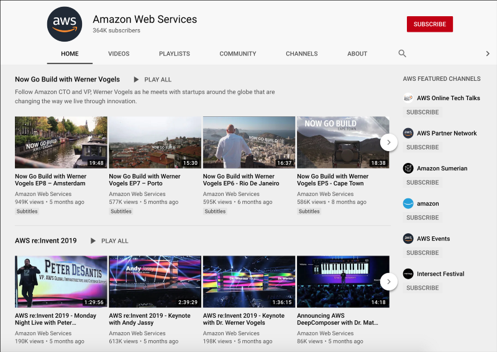
Task: Subscribe to the amazon channel
Action: point(422,218)
